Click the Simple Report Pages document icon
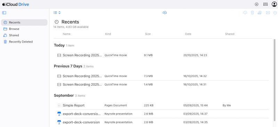This screenshot has height=127, width=278. [59, 105]
